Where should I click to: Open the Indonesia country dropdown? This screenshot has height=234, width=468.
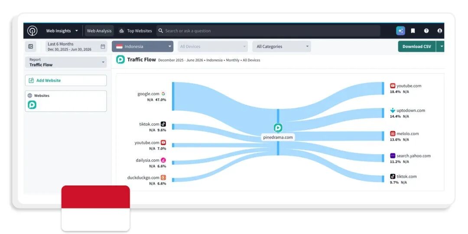pyautogui.click(x=143, y=46)
